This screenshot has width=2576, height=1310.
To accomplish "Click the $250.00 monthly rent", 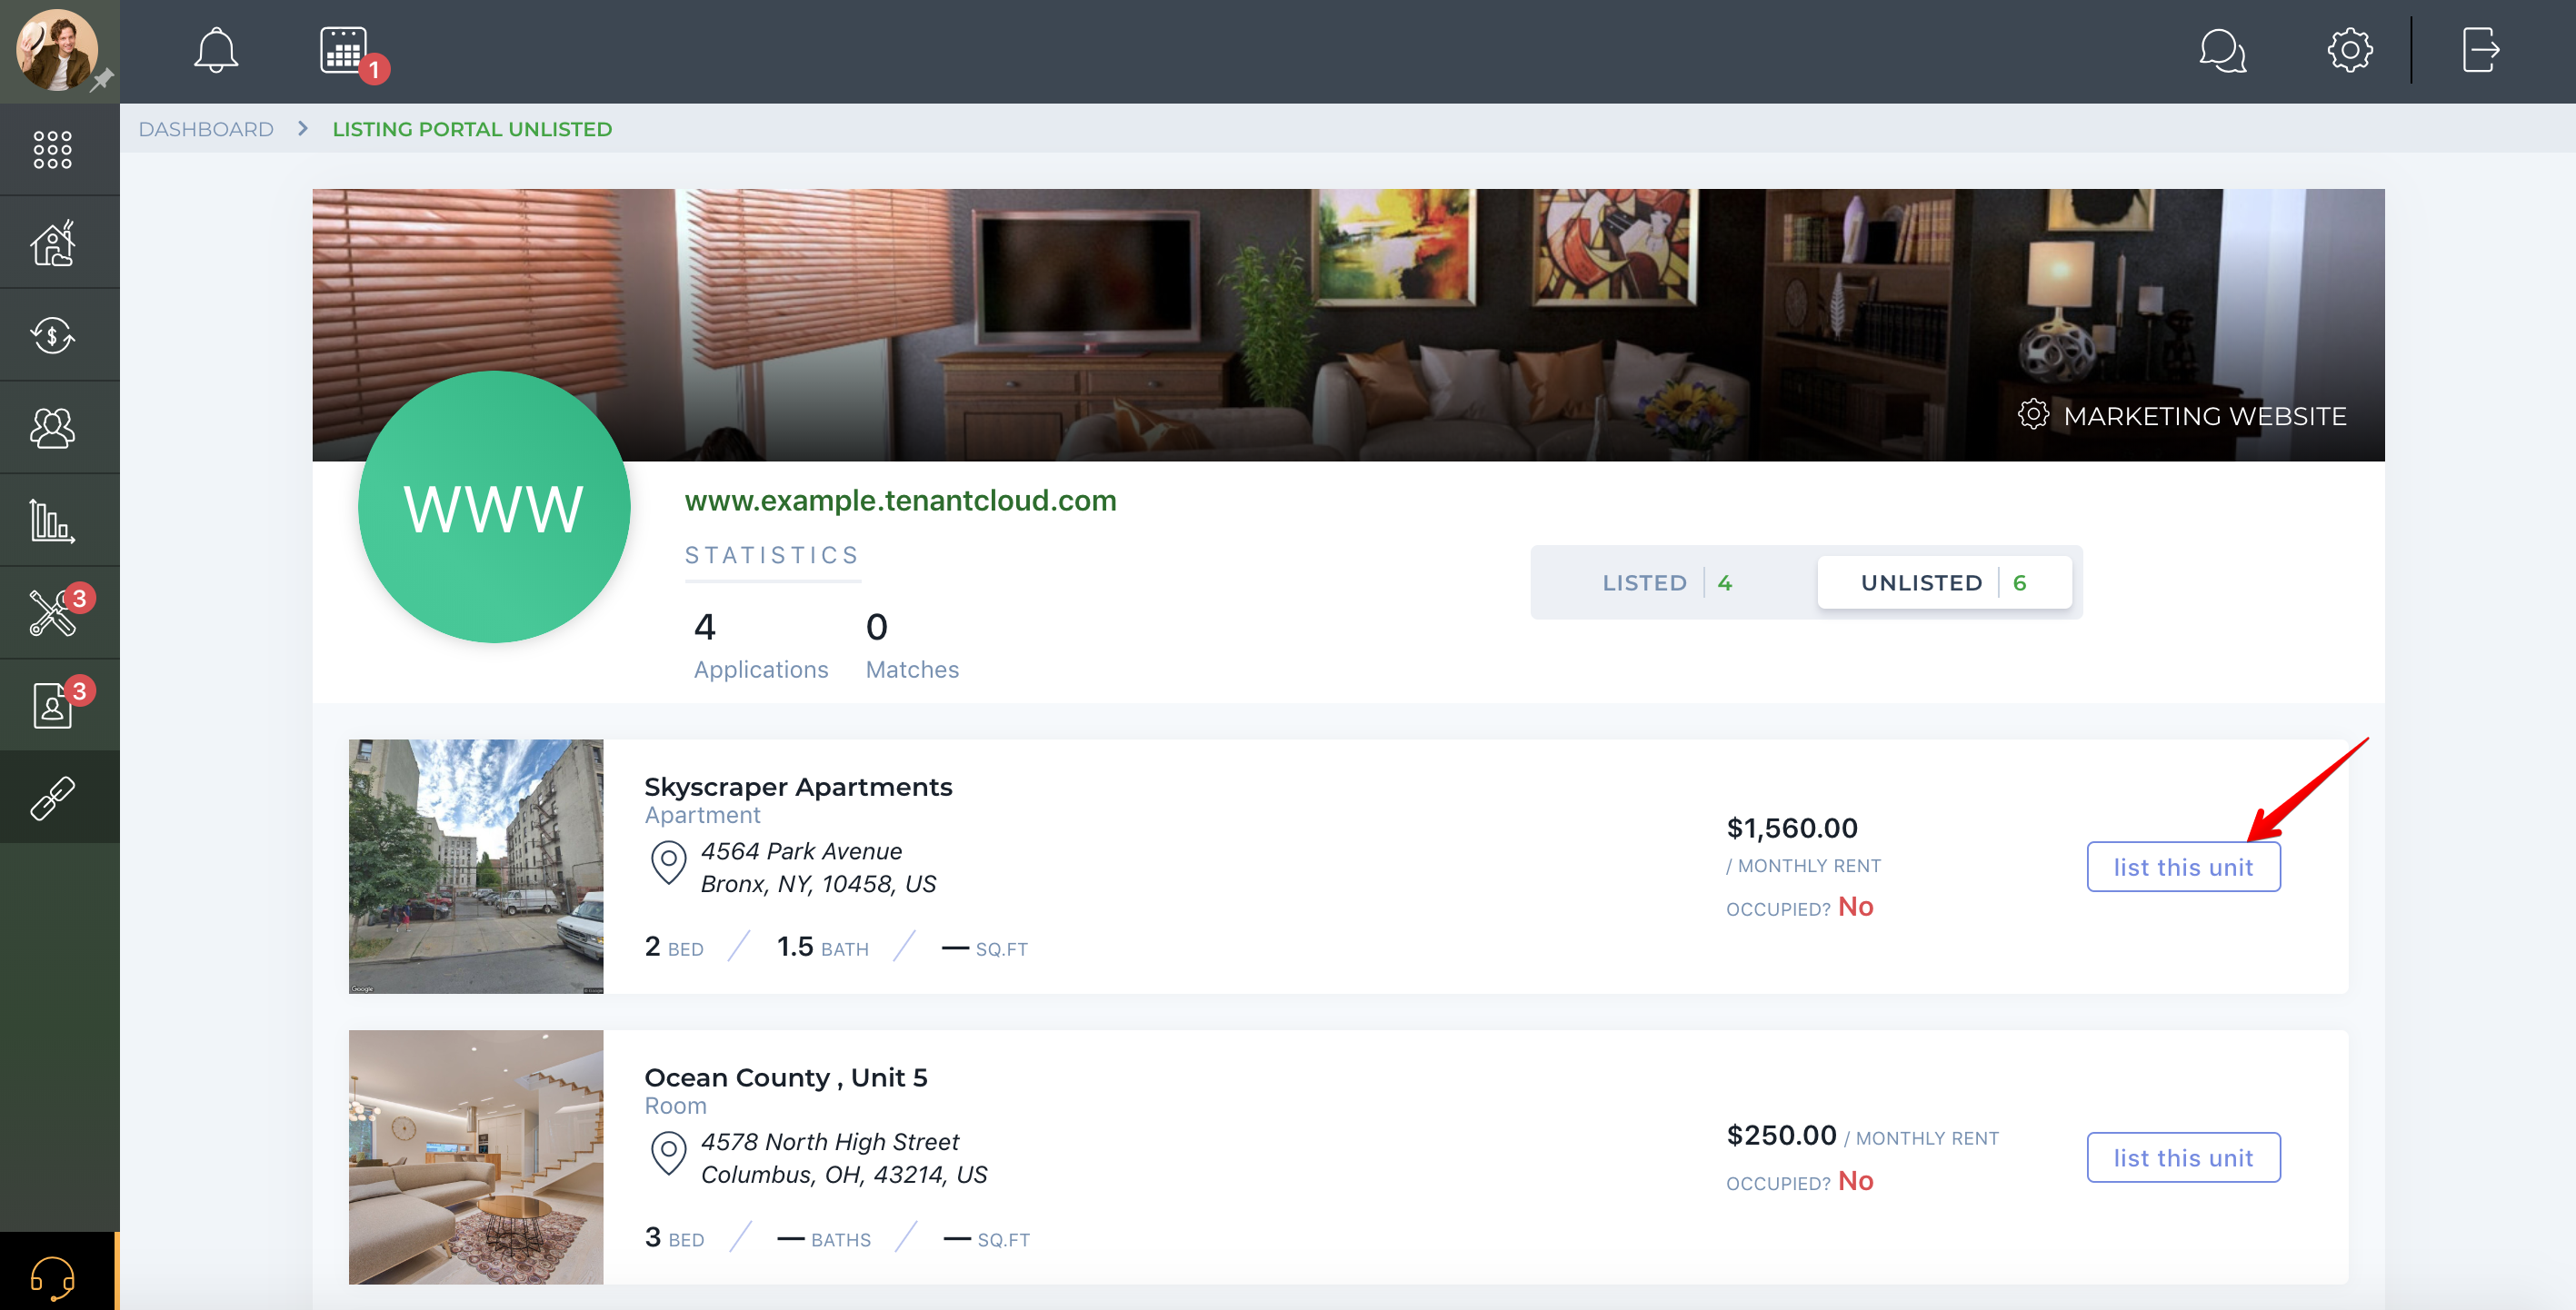I will [1781, 1136].
